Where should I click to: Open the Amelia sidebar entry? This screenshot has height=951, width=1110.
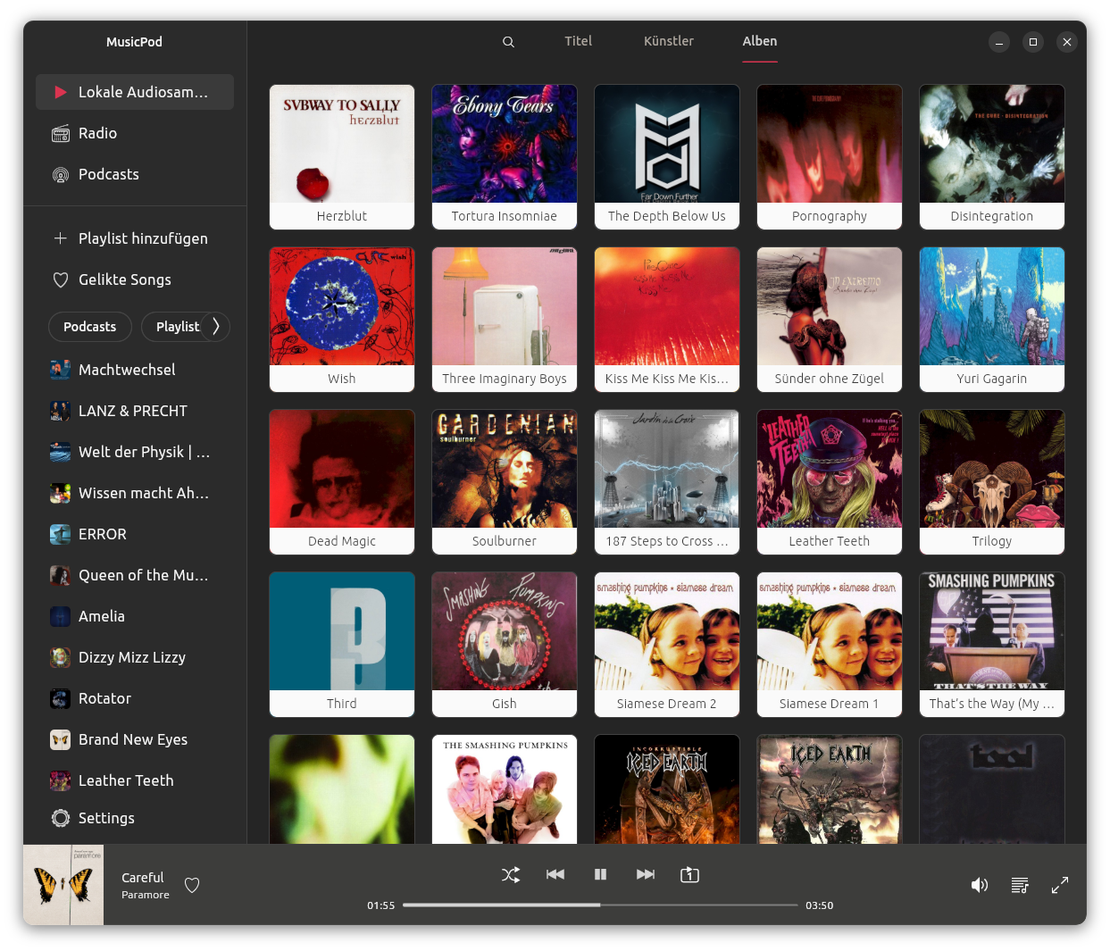[x=135, y=616]
